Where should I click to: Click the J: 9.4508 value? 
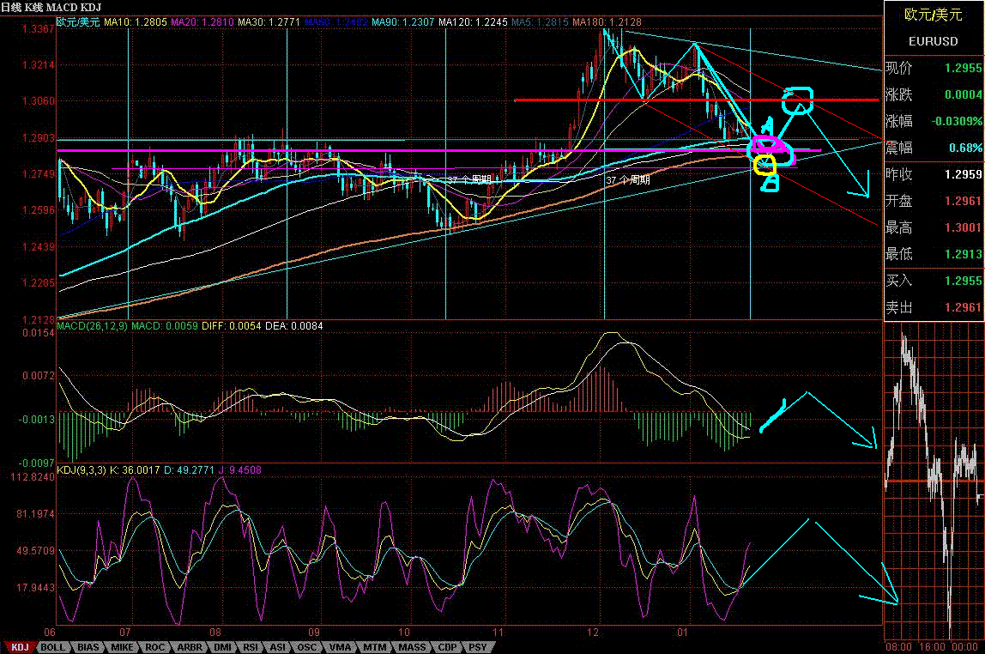[240, 470]
